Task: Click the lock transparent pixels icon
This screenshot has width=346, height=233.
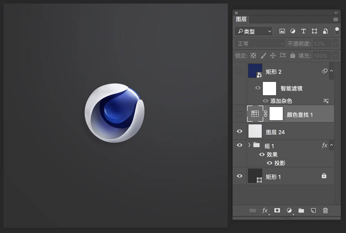Action: pos(253,56)
